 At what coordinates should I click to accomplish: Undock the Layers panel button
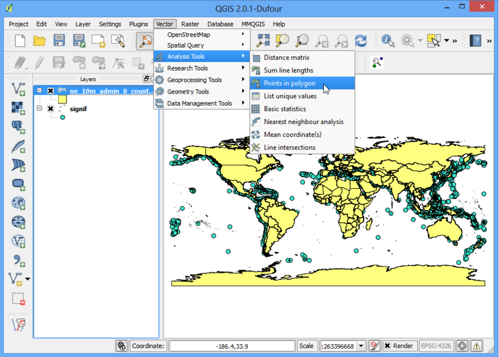click(147, 79)
